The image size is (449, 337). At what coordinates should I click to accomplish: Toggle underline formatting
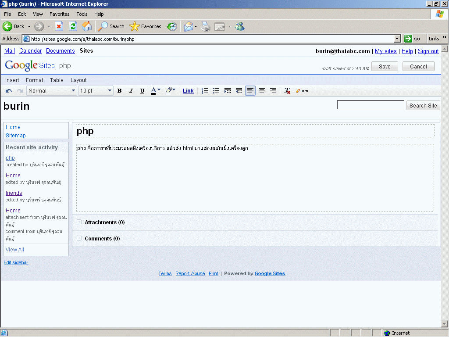pos(142,91)
